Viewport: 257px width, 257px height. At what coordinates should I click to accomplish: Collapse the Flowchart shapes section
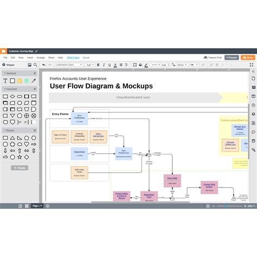(x=5, y=89)
